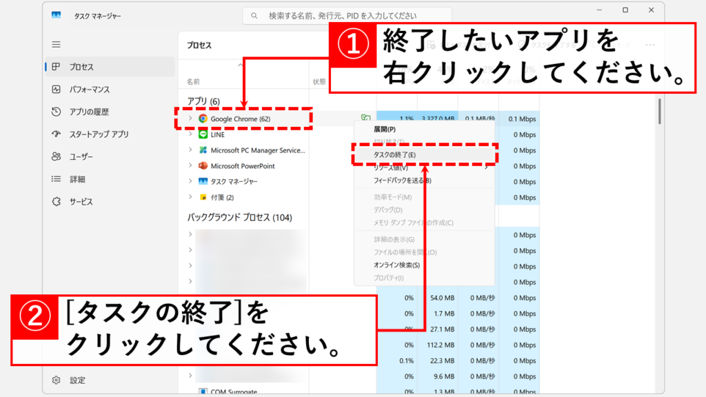The width and height of the screenshot is (706, 397).
Task: Select the Performance icon in the sidebar
Action: pyautogui.click(x=57, y=90)
